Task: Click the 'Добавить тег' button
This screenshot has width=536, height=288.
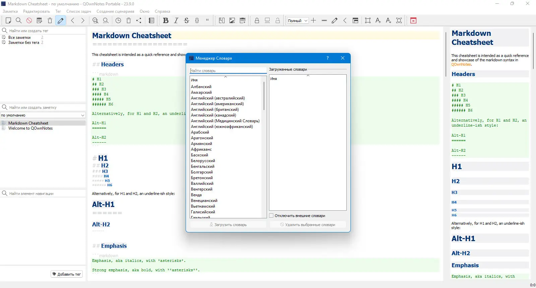Action: click(66, 274)
